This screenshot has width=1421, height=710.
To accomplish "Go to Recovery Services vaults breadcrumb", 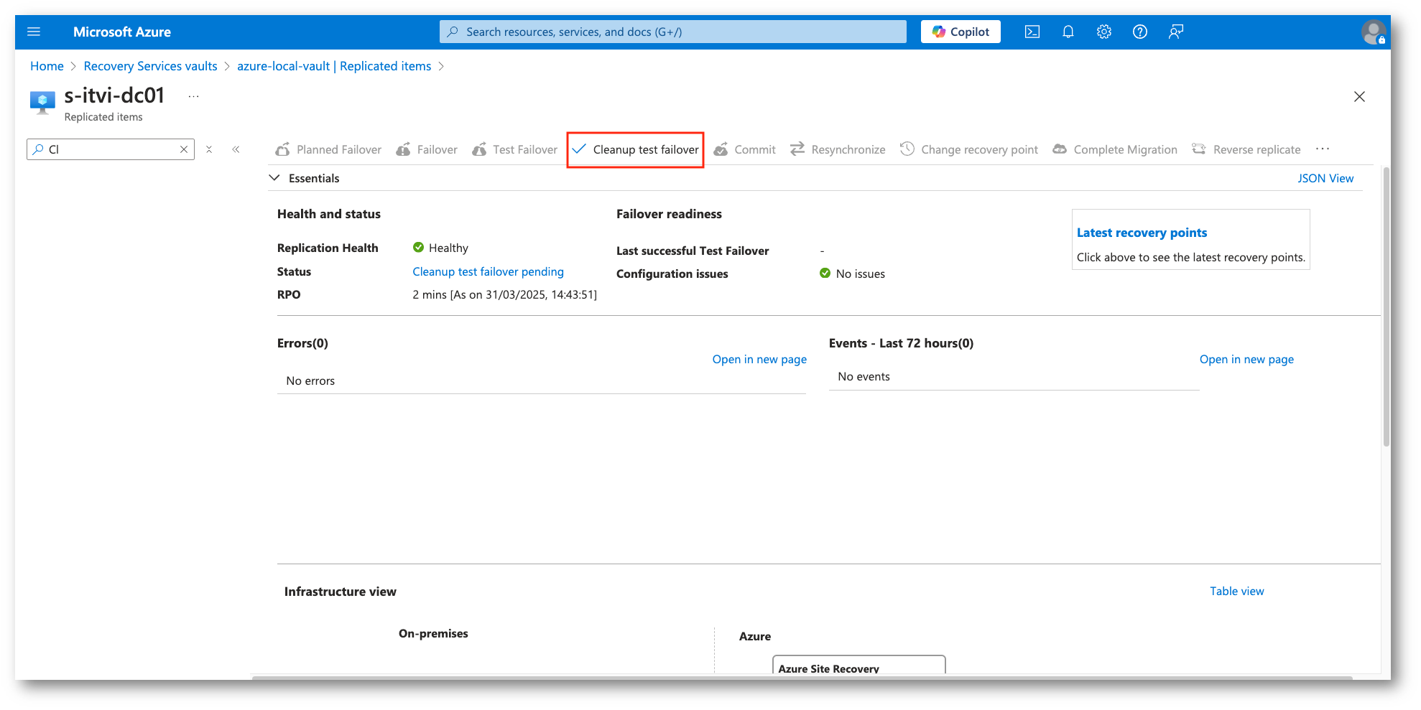I will (150, 66).
